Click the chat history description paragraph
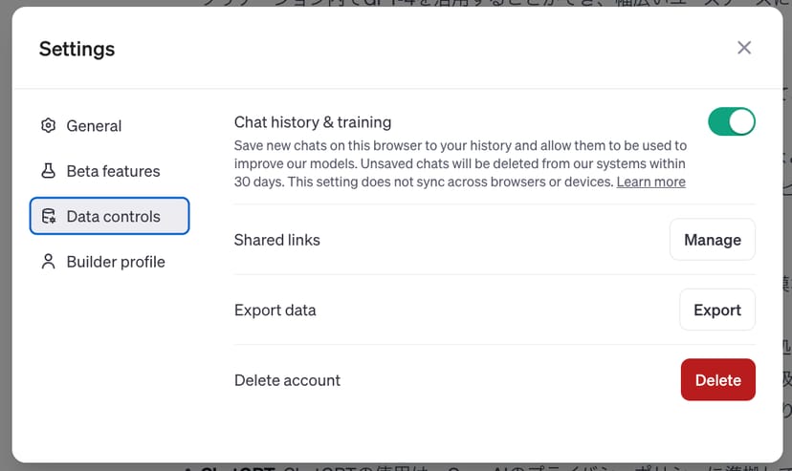Image resolution: width=792 pixels, height=471 pixels. pos(459,163)
